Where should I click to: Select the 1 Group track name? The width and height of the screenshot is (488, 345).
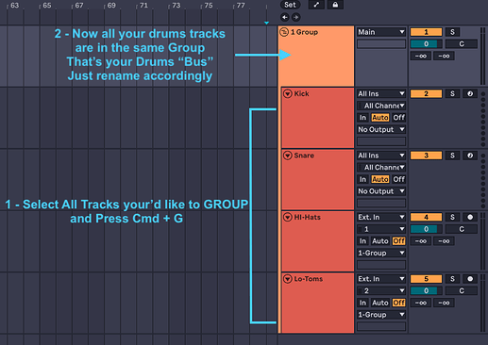pyautogui.click(x=304, y=32)
